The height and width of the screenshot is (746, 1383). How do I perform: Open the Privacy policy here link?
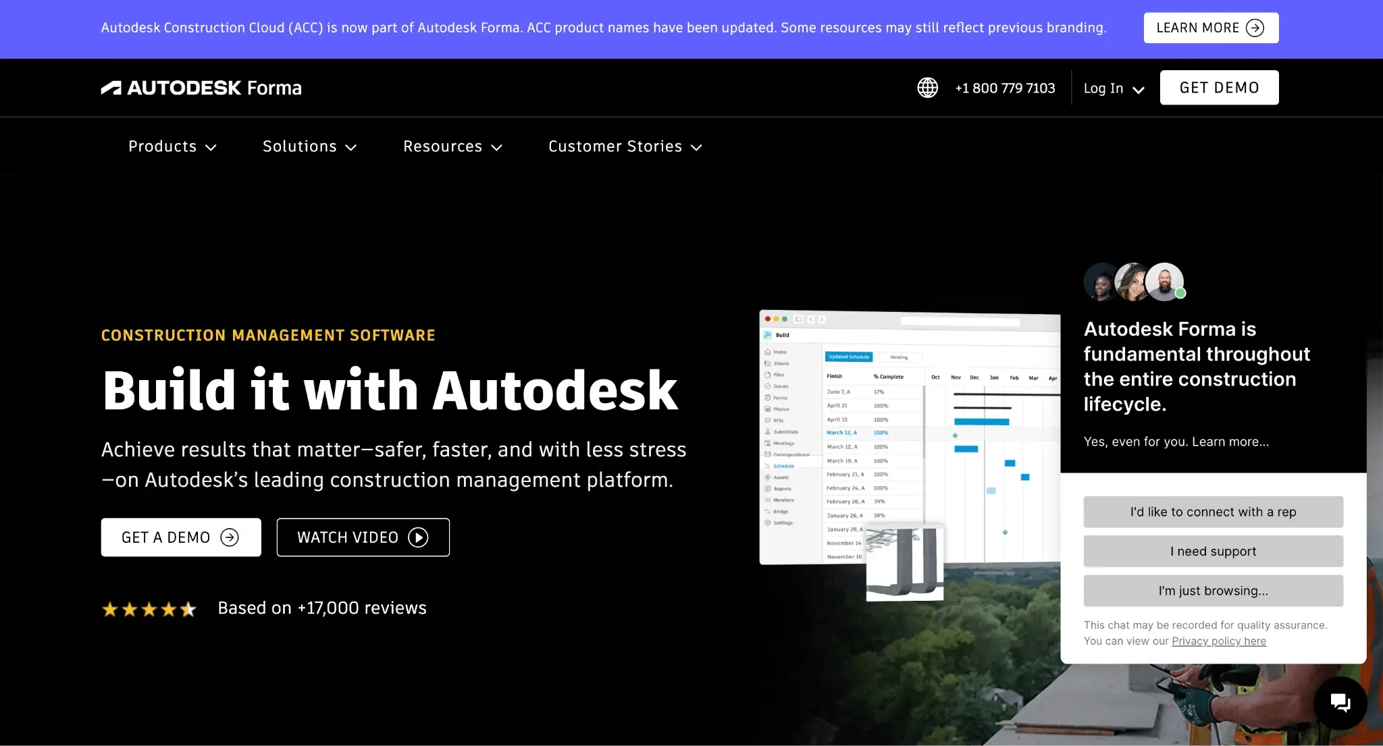1218,641
